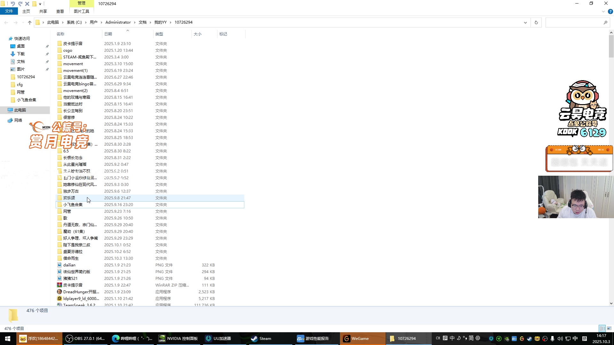Image resolution: width=614 pixels, height=345 pixels.
Task: Click the delete X icon in quick access toolbar
Action: (27, 4)
